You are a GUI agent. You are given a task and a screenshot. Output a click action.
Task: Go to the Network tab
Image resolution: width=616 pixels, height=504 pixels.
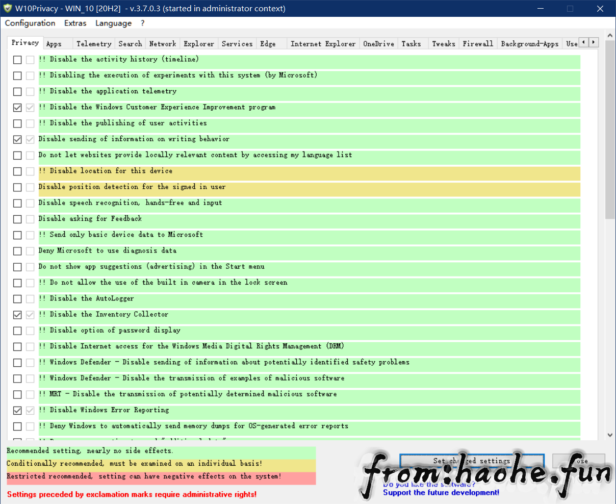click(163, 44)
